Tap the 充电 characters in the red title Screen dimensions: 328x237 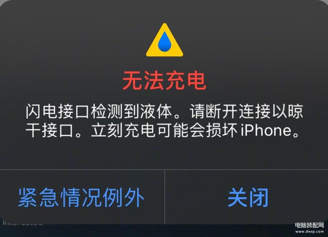pos(185,81)
